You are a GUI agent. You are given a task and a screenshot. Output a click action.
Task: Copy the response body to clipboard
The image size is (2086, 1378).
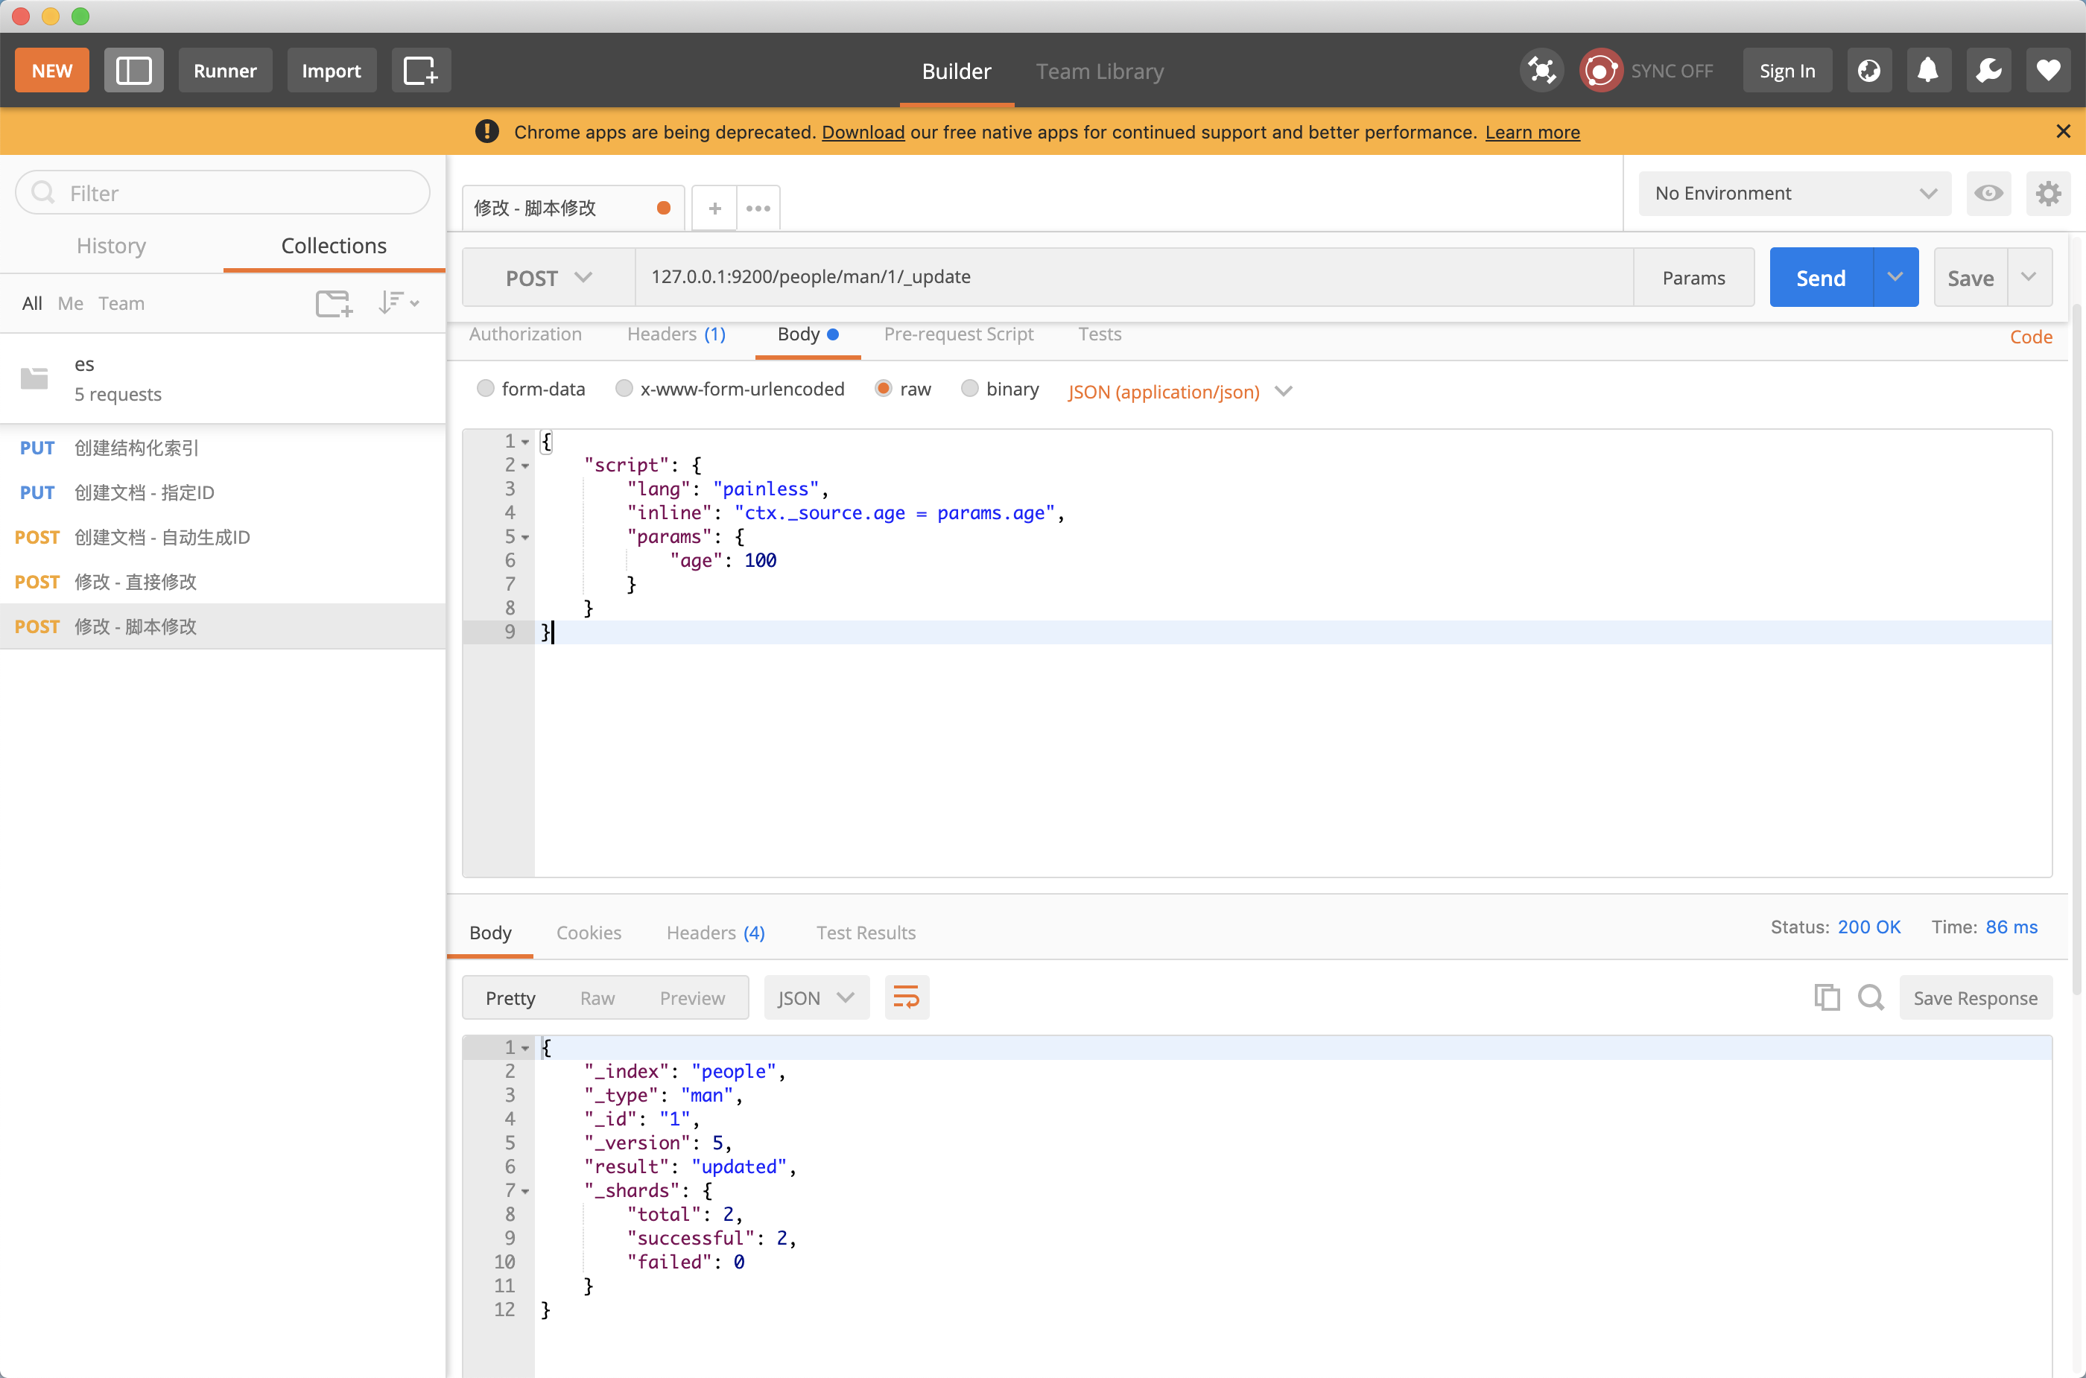(x=1827, y=997)
